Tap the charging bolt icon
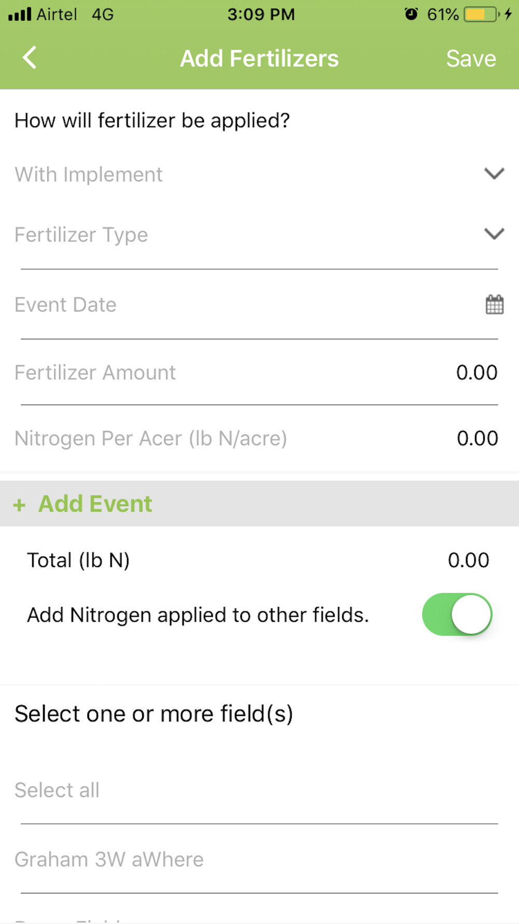The height and width of the screenshot is (924, 519). 508,14
